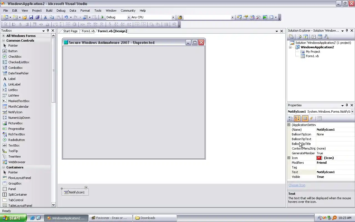Select the WindowsApplication2 project node
Screen dimensions: 355x222
(317, 47)
